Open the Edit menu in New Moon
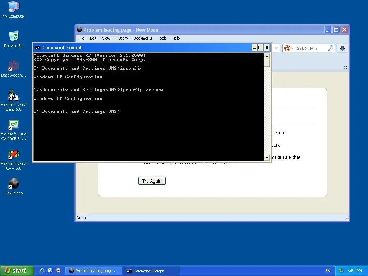368x276 pixels. [x=93, y=38]
